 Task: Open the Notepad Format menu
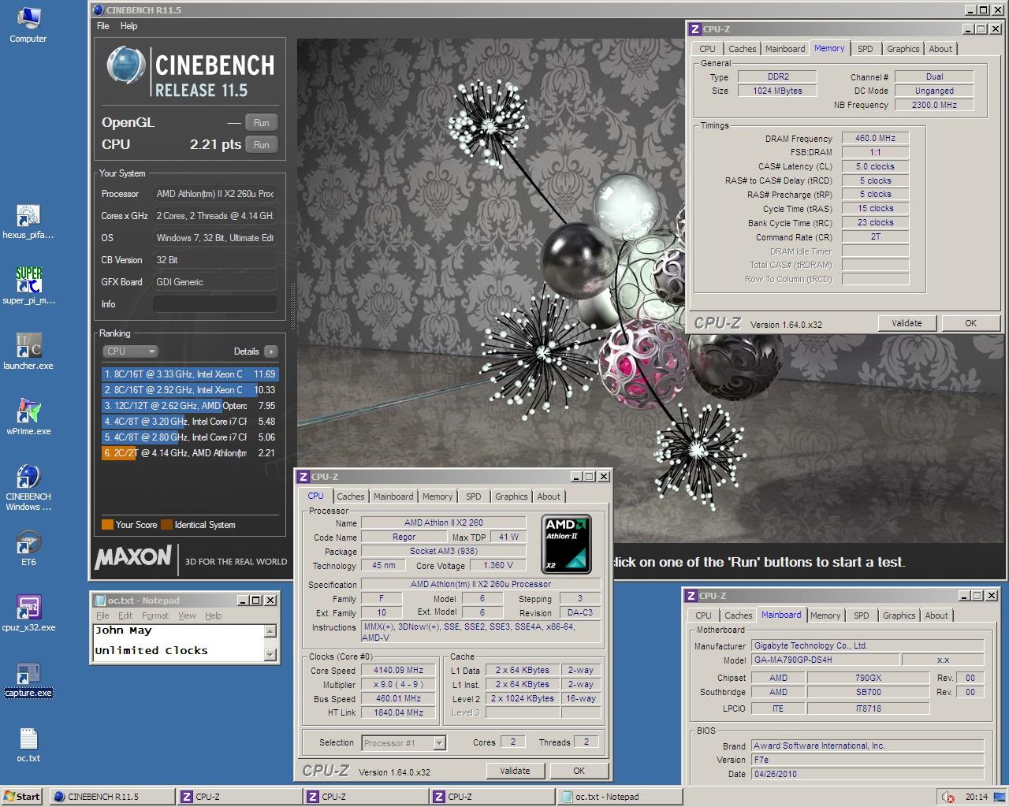155,615
